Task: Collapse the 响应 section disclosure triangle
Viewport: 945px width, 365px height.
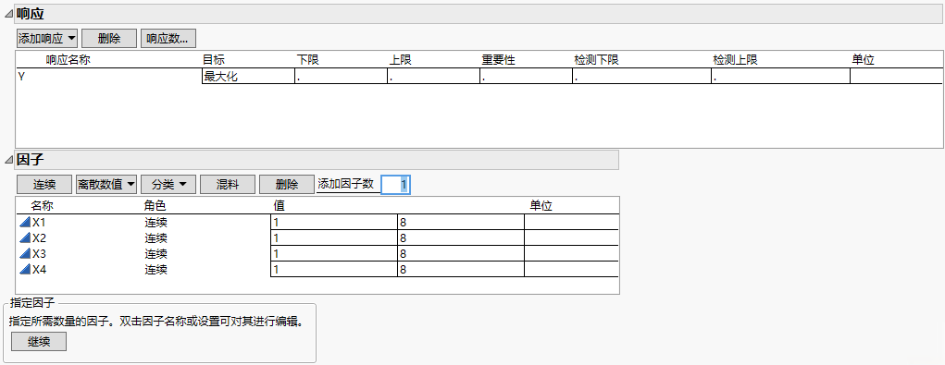Action: 7,13
